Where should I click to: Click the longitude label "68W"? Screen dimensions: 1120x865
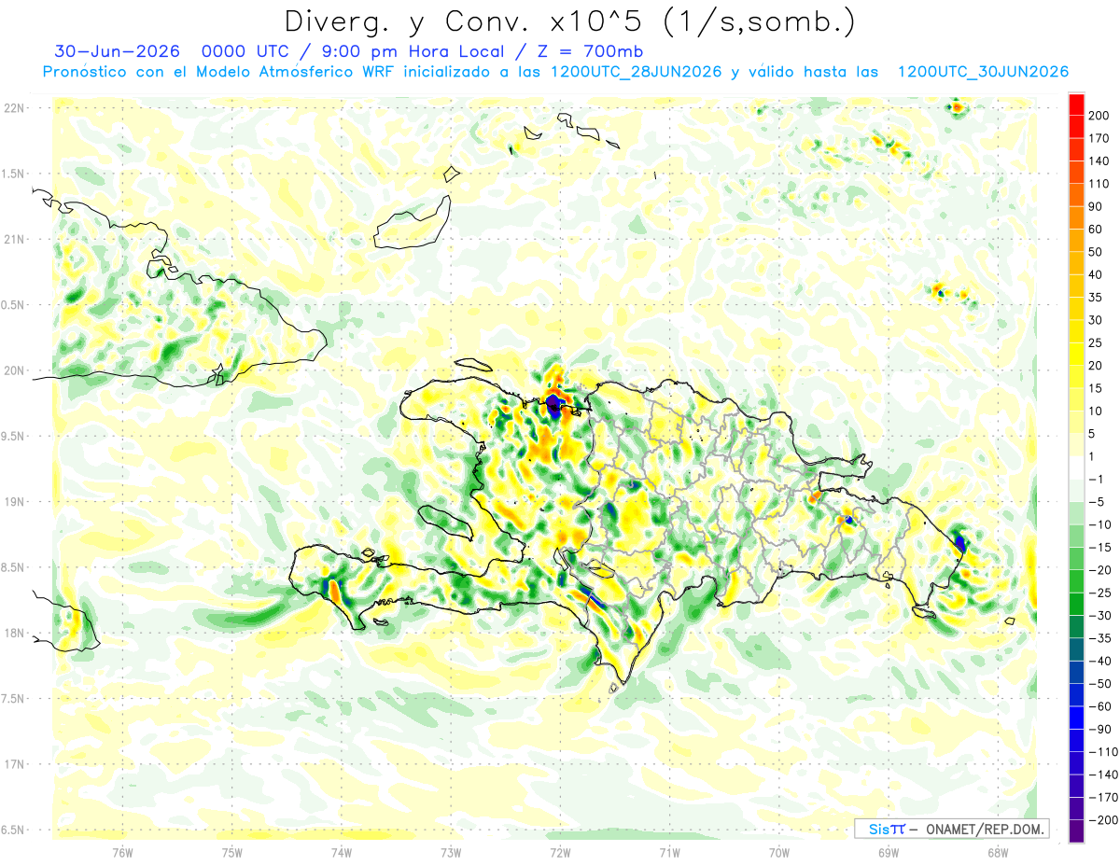tap(997, 853)
